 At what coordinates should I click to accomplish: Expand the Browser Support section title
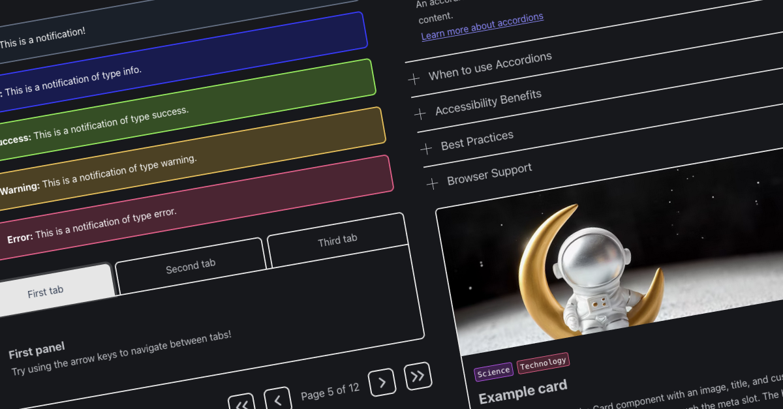click(x=489, y=174)
